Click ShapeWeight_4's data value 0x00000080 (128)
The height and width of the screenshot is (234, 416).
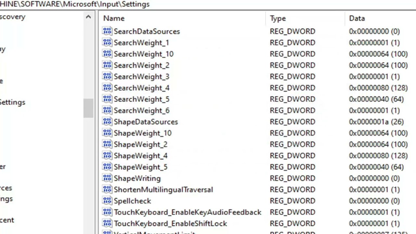[378, 156]
